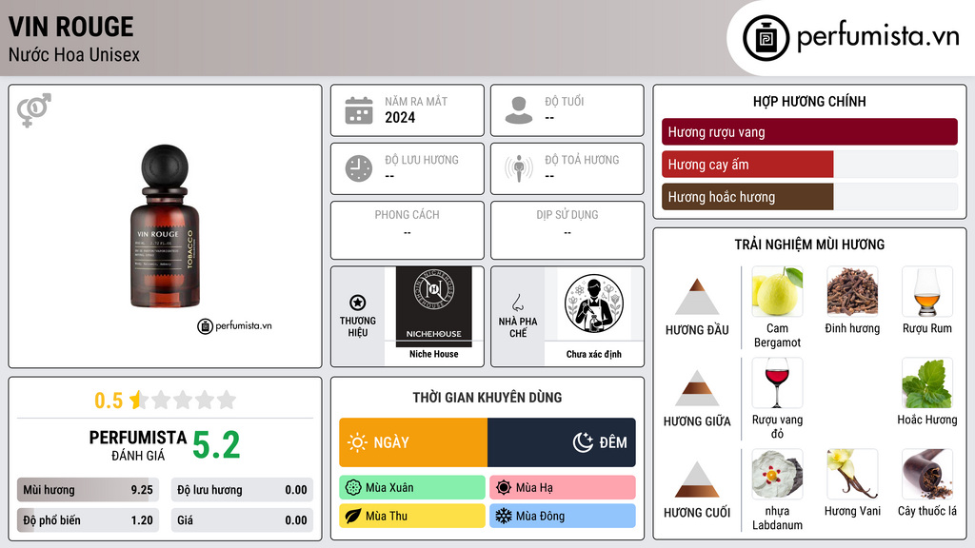Select the Mùa Thu season tag
975x548 pixels.
tap(412, 516)
